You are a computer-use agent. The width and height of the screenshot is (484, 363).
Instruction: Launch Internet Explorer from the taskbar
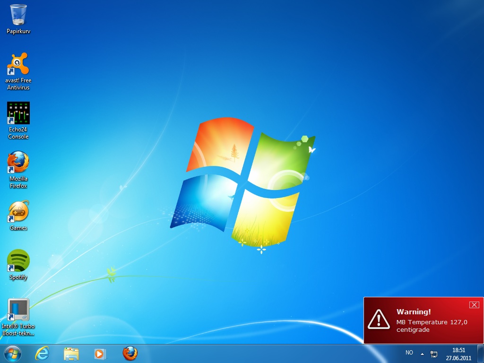[x=42, y=354]
